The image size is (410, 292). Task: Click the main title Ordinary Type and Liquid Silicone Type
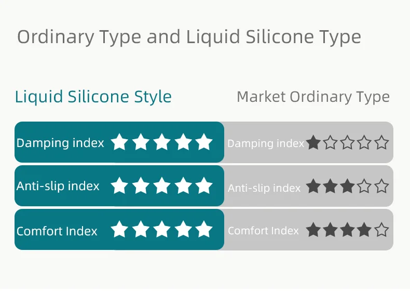click(189, 37)
